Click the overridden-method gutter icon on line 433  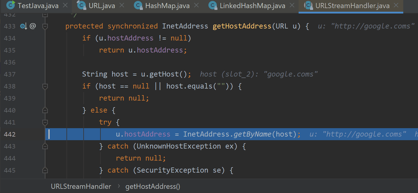(23, 26)
